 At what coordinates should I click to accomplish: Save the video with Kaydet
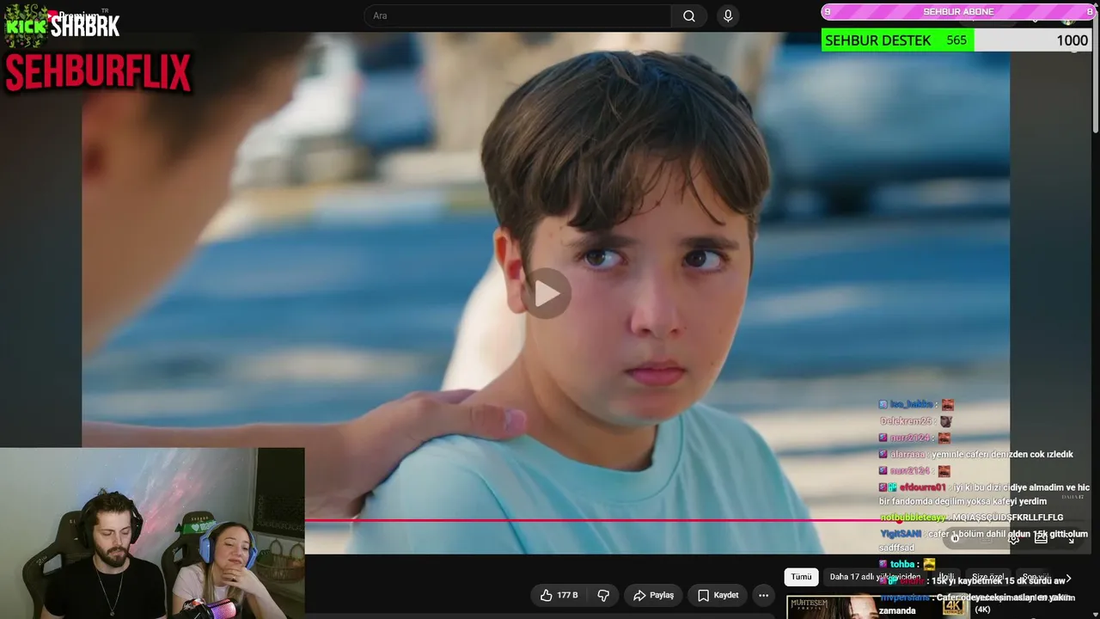pos(718,595)
